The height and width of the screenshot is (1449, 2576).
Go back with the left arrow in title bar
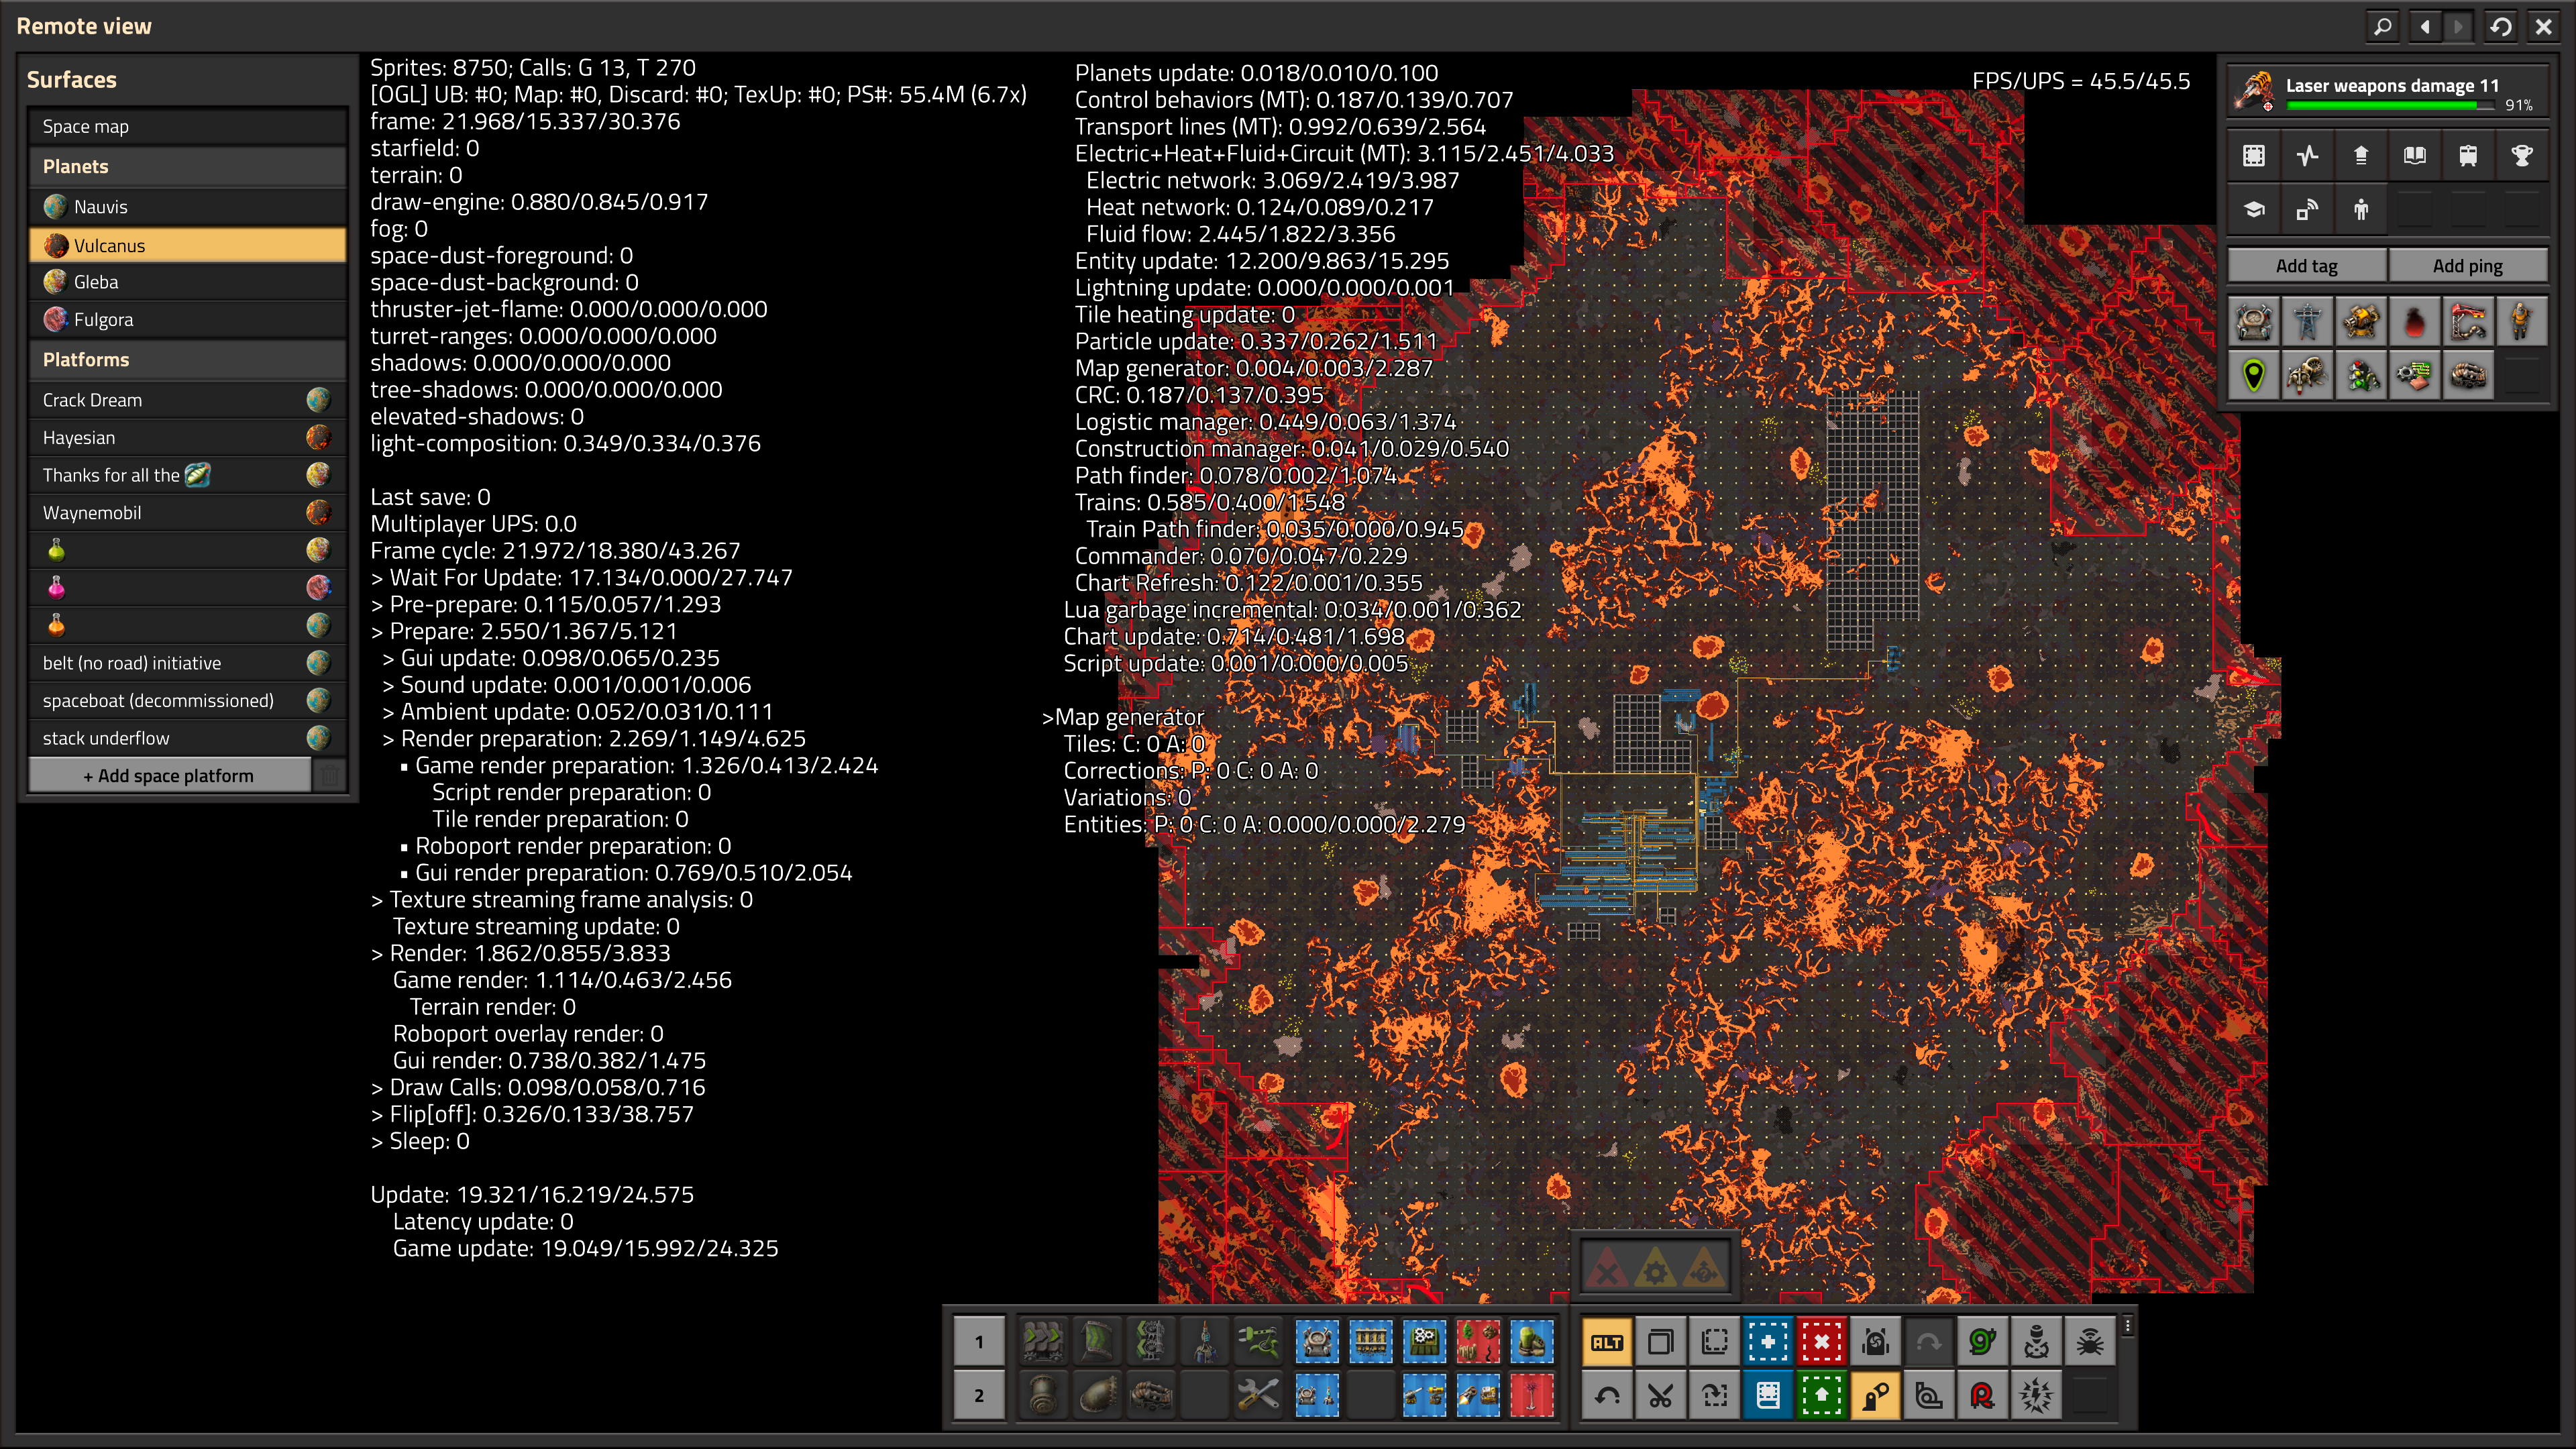pos(2425,26)
